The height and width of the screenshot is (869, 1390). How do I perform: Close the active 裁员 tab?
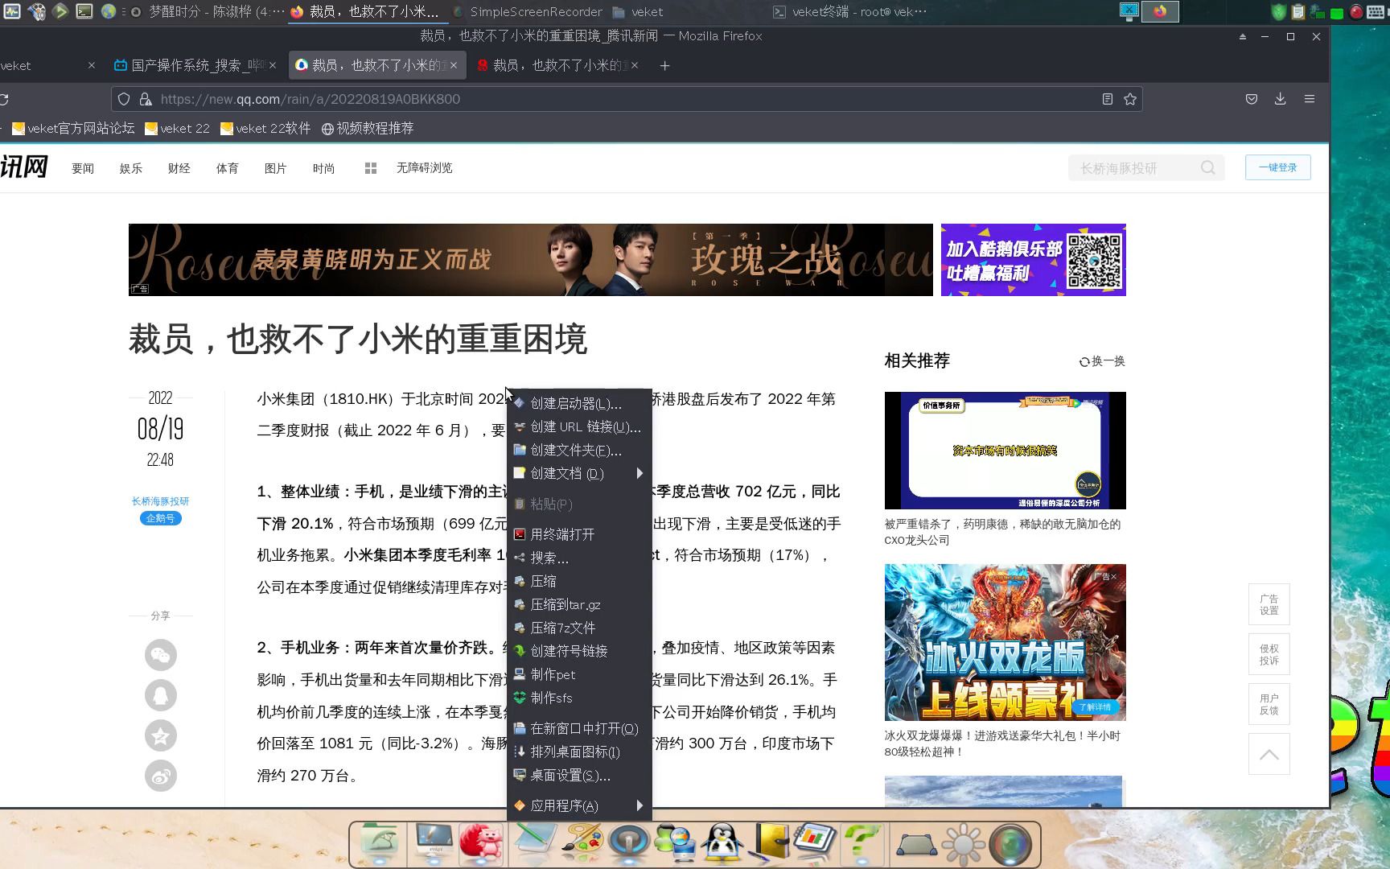[x=454, y=66]
